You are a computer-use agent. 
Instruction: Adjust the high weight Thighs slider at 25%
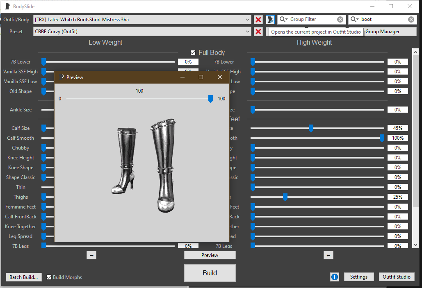(285, 197)
